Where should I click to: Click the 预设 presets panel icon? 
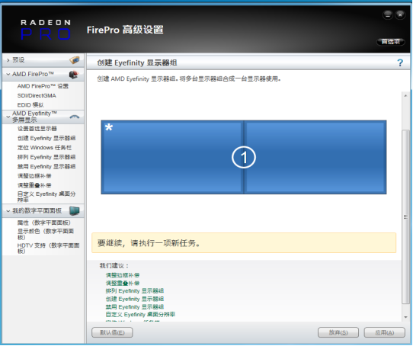pos(75,59)
